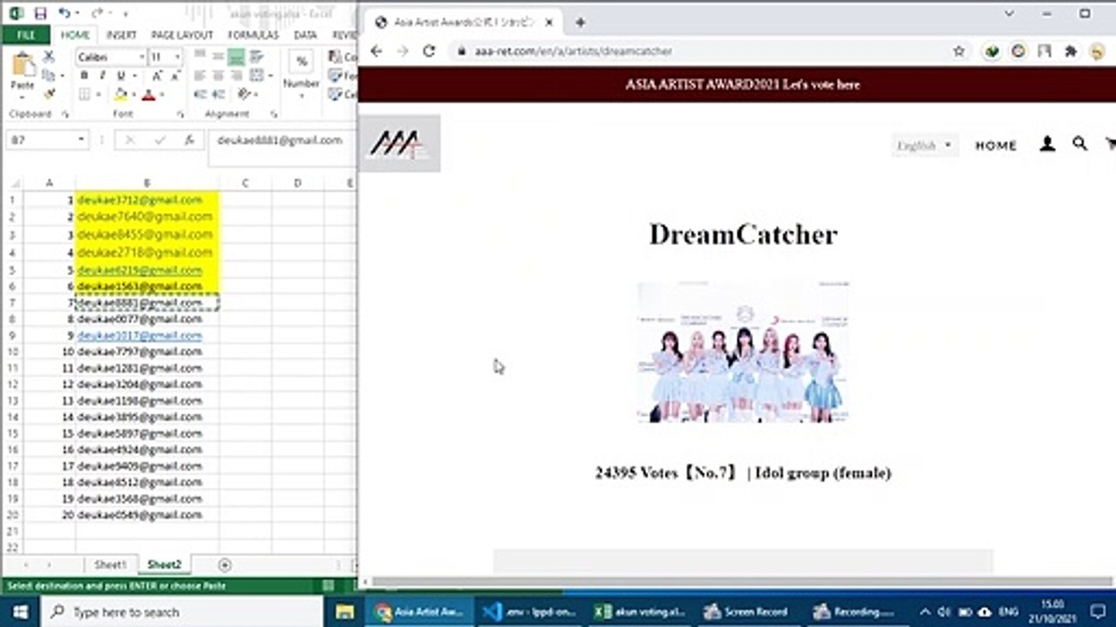Toggle Bold formatting
Screen dimensions: 1116x627
coord(84,76)
